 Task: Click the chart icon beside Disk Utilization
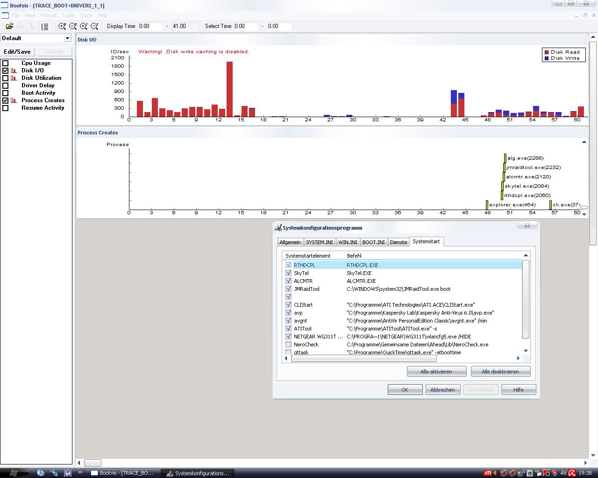tap(14, 78)
